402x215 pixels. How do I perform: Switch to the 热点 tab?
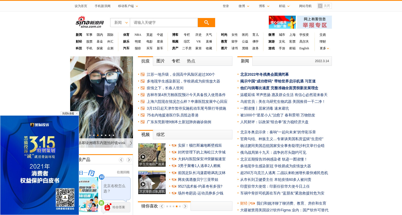(x=191, y=61)
